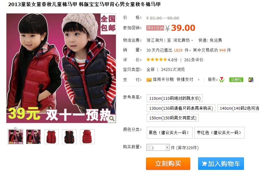
Task: Open the 261条评价 reviews link
Action: click(x=194, y=60)
